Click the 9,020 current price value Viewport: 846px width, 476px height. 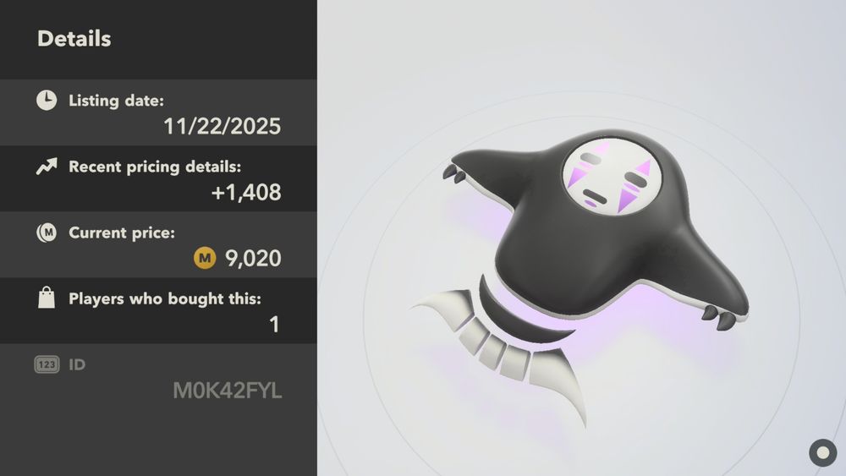(x=253, y=258)
